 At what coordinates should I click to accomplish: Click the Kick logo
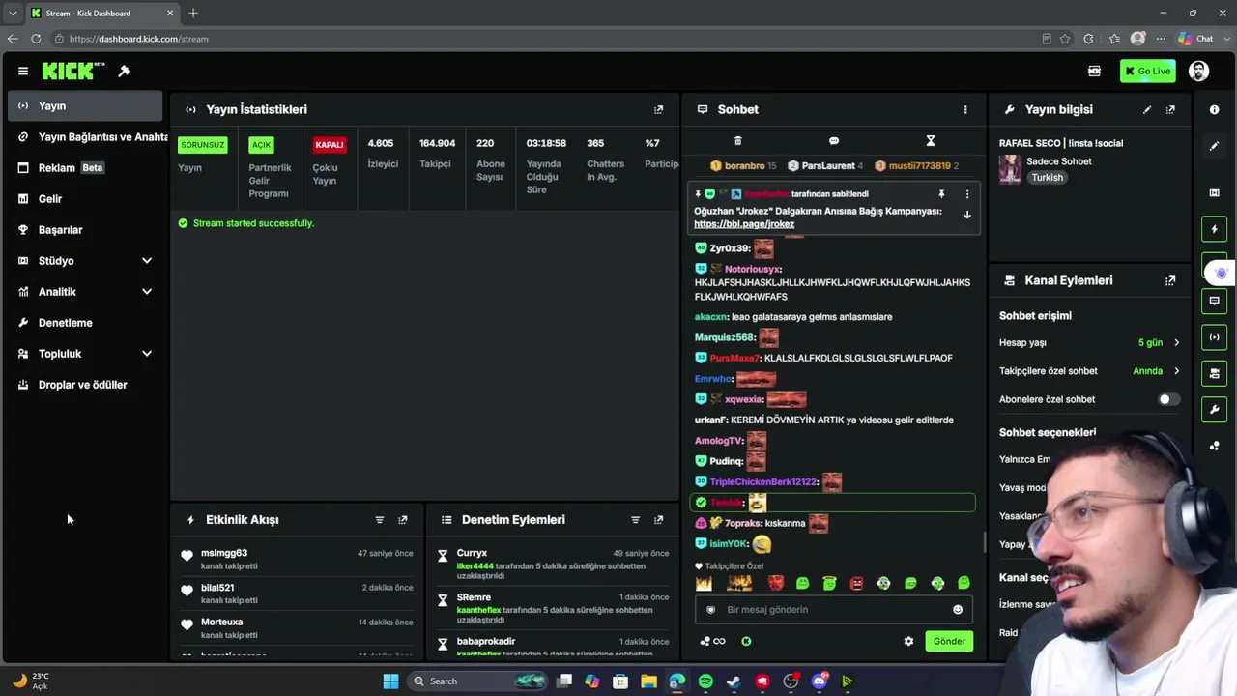click(72, 71)
